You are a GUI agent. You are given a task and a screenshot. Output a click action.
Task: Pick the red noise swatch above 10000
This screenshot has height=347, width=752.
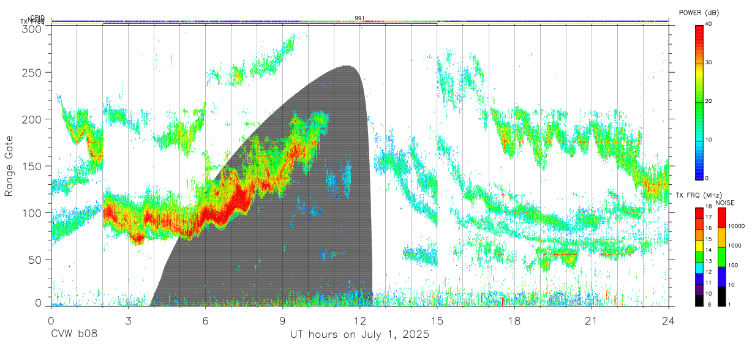[722, 218]
